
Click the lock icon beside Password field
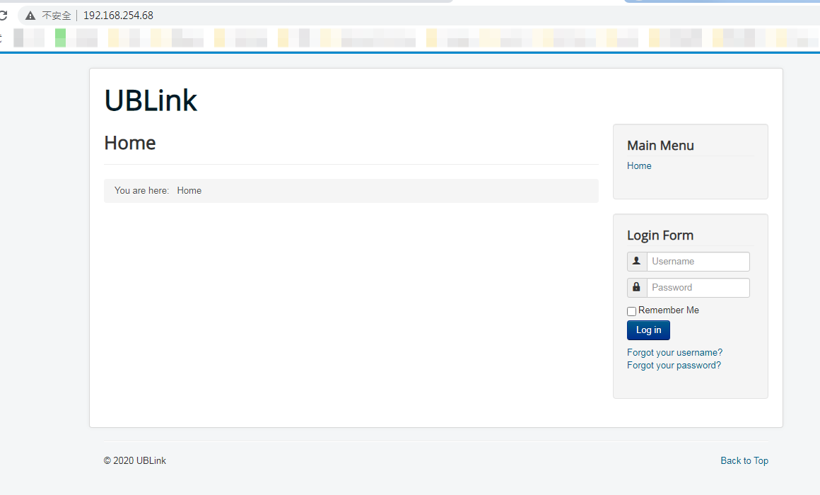click(x=637, y=288)
